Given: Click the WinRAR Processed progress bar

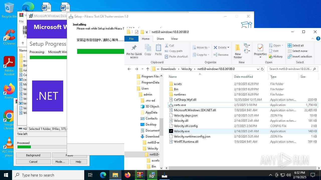Looking at the screenshot, I should (42, 147).
